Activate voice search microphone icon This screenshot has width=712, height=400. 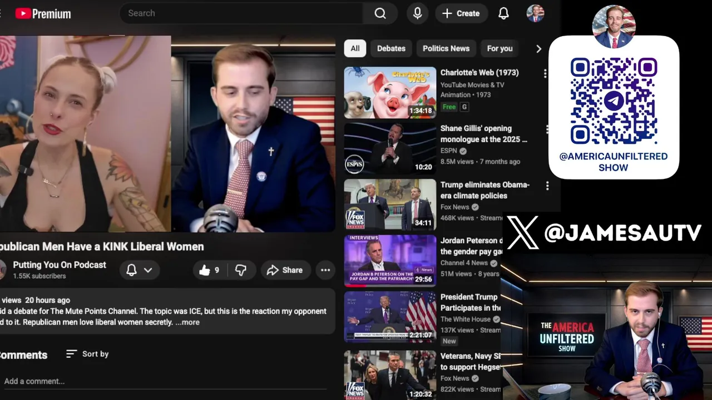tap(417, 13)
